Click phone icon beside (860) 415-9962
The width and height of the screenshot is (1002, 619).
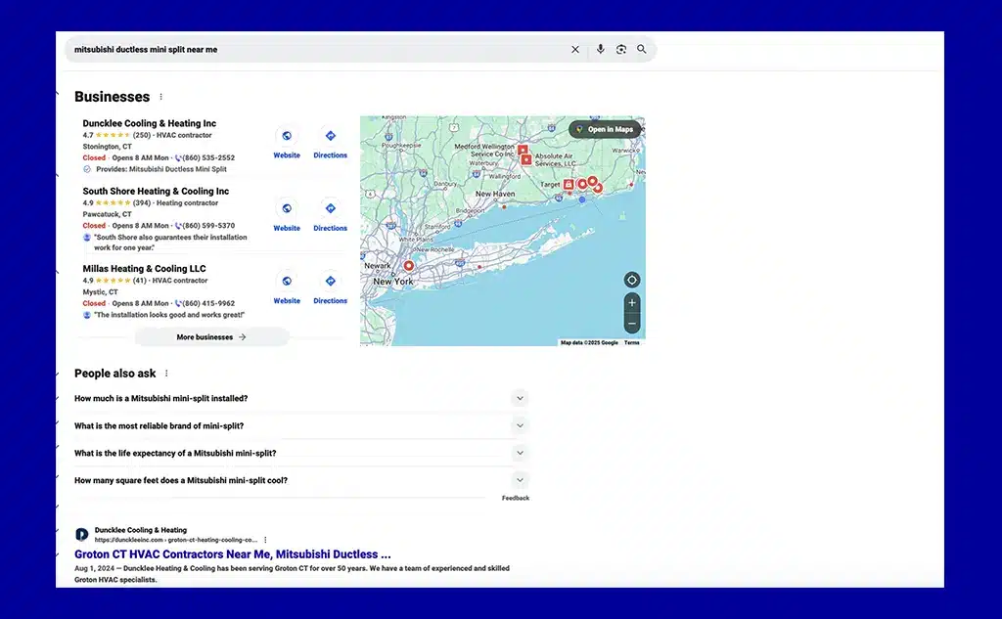(178, 303)
